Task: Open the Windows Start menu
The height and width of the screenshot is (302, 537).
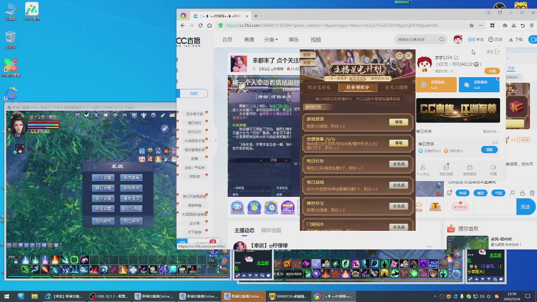Action: point(6,297)
